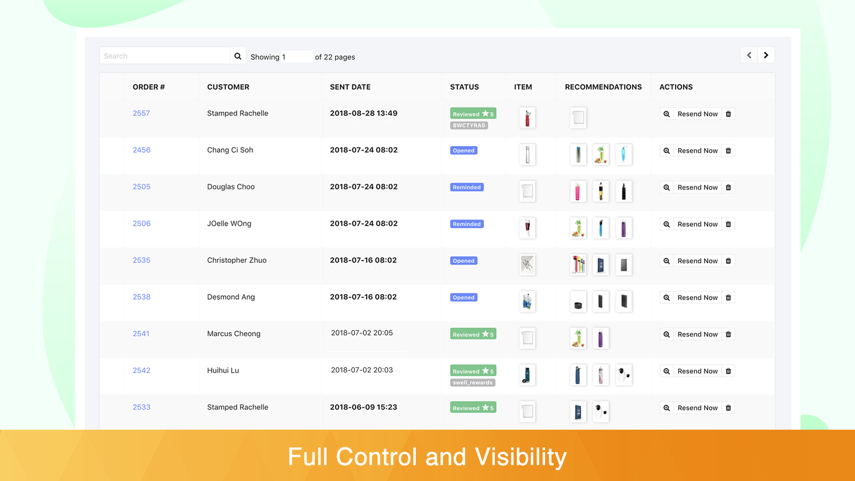Open item thumbnail for order 2538
This screenshot has height=481, width=855.
coord(527,301)
